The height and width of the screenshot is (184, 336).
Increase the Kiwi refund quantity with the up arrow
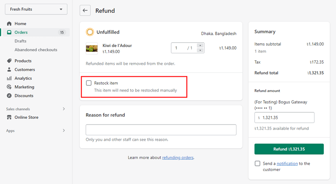[200, 45]
